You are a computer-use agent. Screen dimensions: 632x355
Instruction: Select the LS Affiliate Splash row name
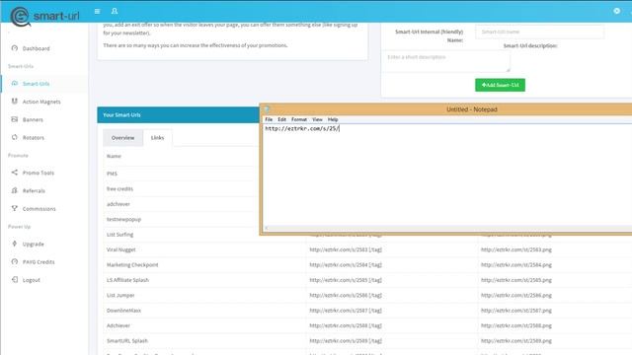pos(127,280)
